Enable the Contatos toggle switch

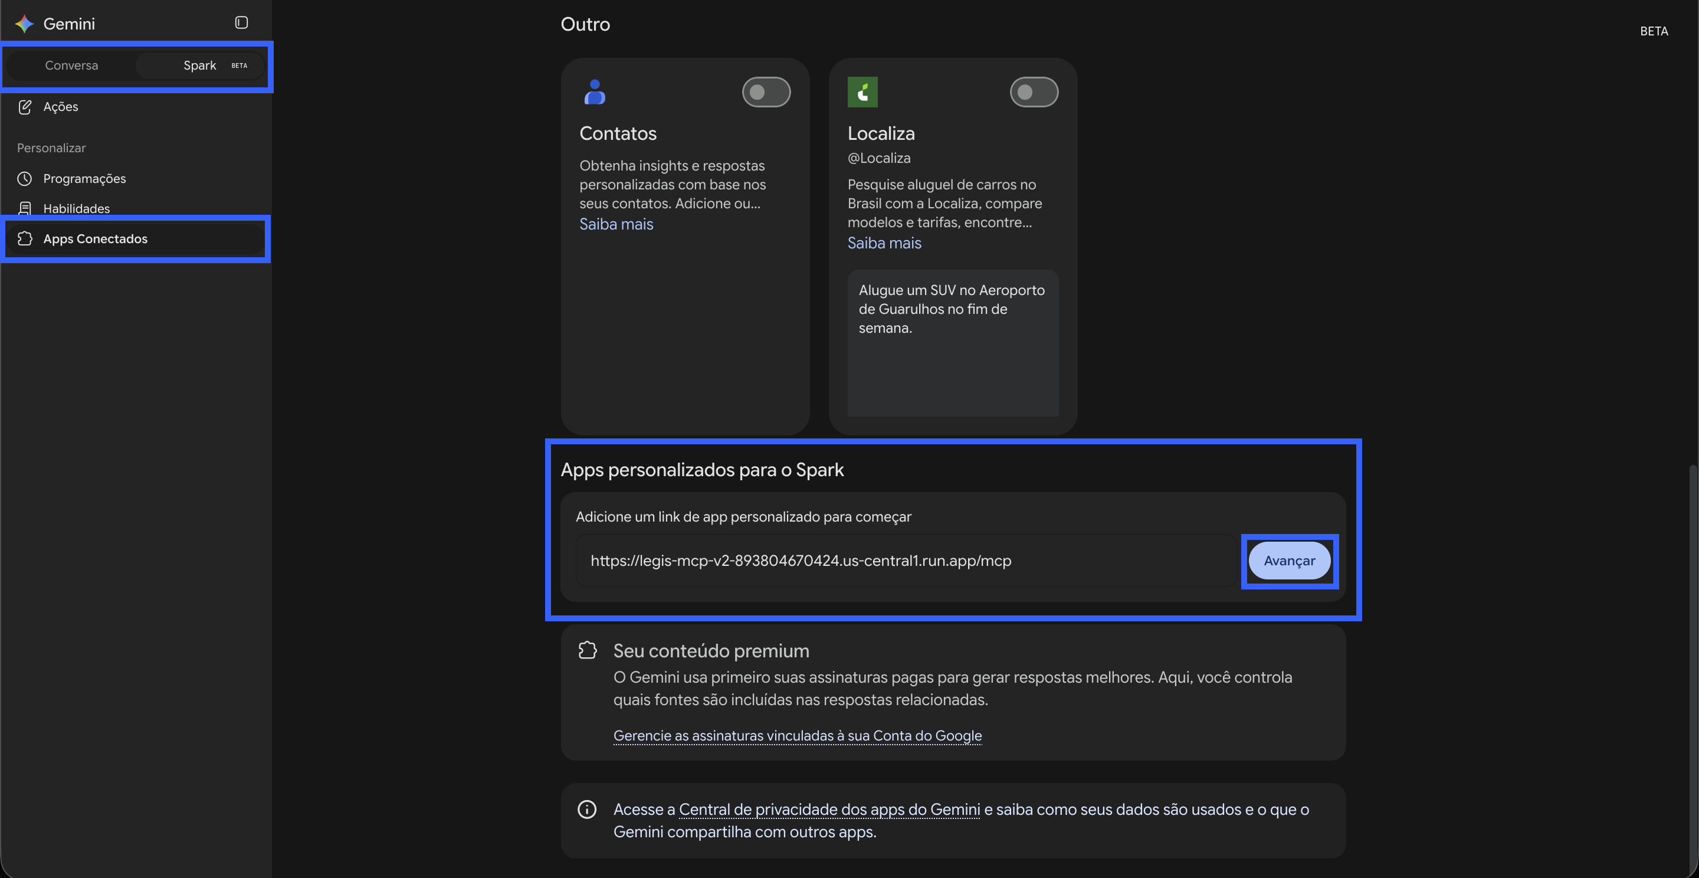[766, 93]
